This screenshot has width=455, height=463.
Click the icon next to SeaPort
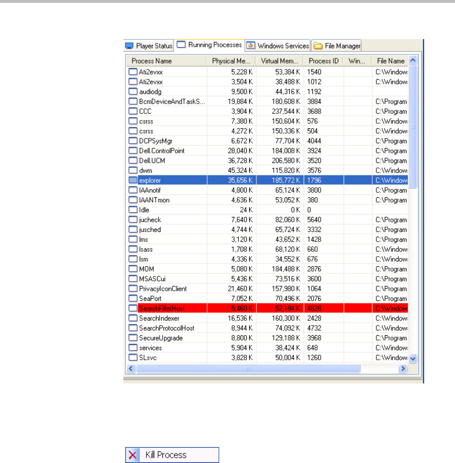pos(133,298)
